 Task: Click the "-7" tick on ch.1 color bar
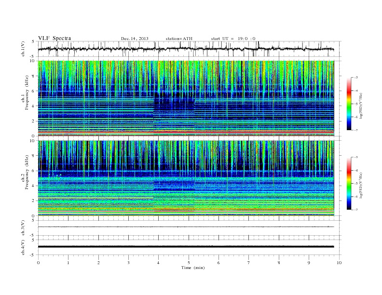(x=355, y=130)
